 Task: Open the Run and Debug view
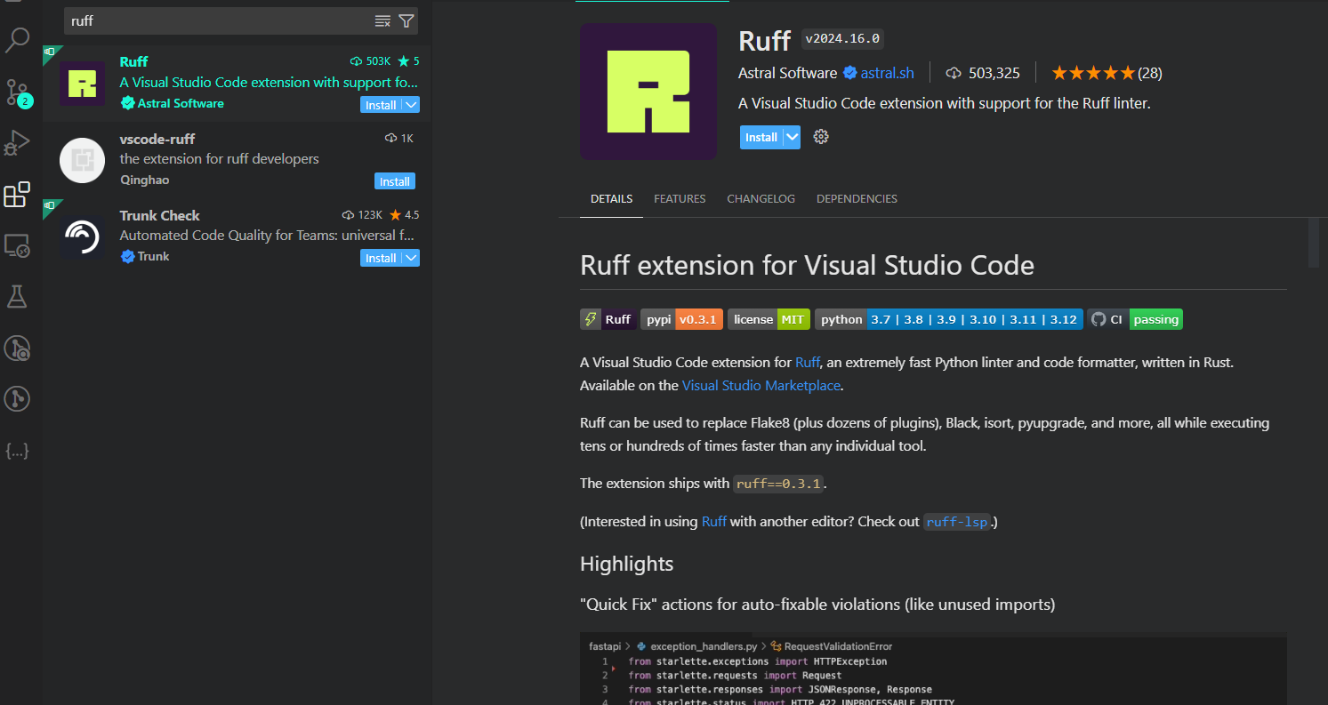click(18, 143)
